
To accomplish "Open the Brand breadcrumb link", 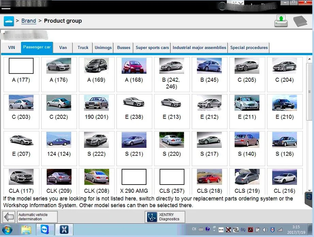I will (x=29, y=21).
